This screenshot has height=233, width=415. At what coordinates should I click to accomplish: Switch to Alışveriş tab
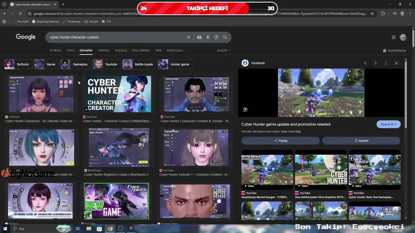(121, 50)
